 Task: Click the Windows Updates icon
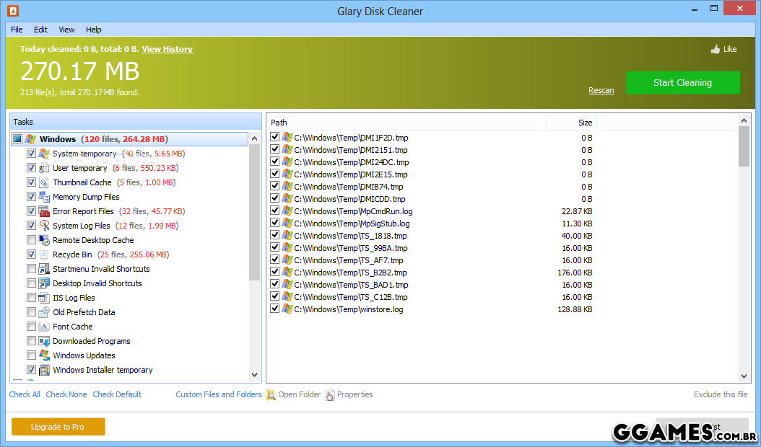[x=44, y=355]
